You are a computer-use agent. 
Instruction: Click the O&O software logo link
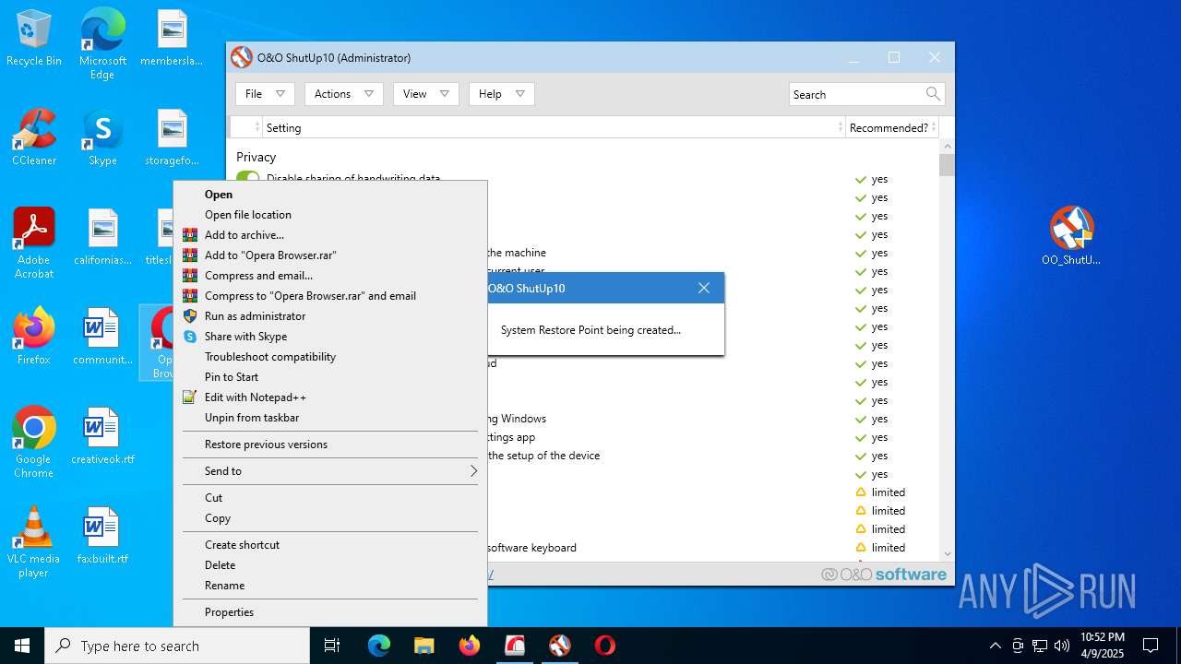click(884, 575)
